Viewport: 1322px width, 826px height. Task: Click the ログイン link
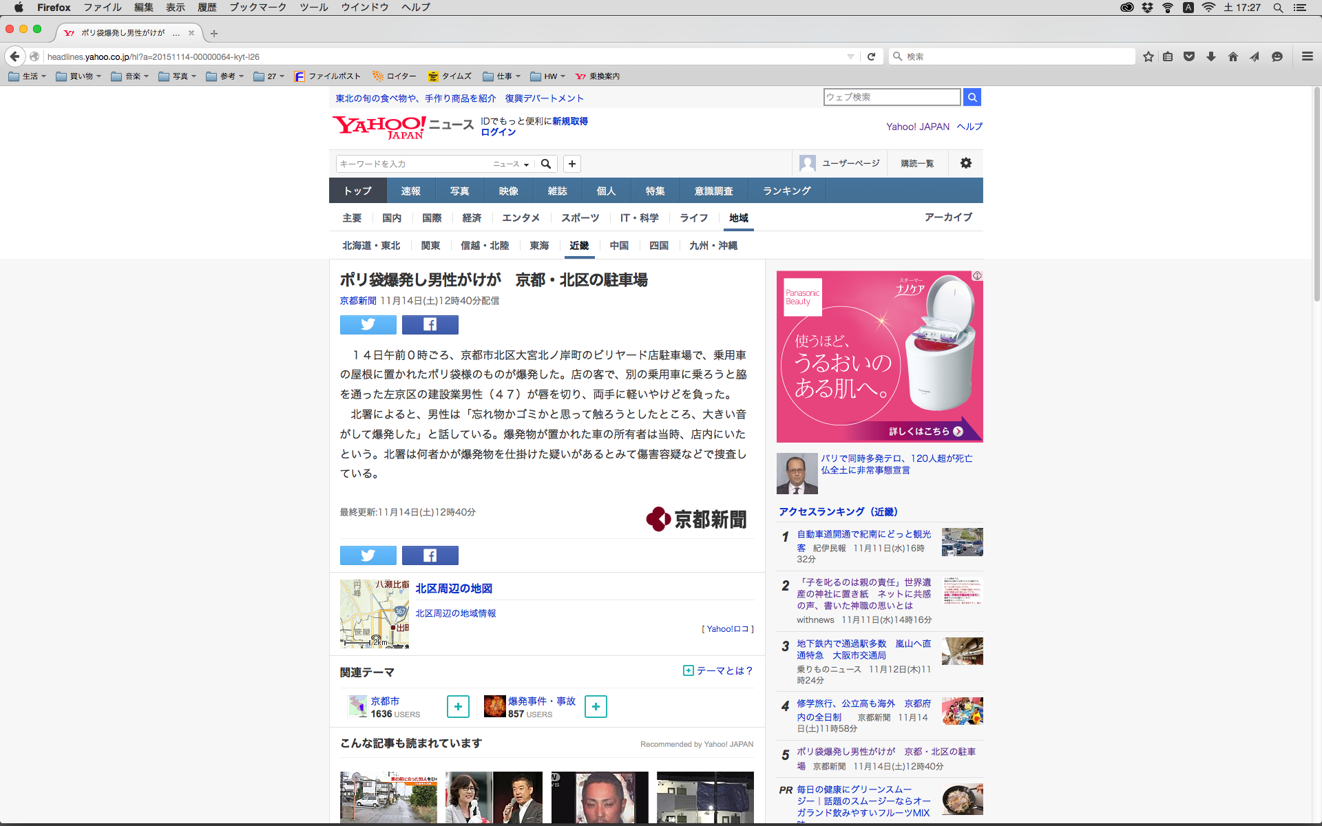(498, 132)
